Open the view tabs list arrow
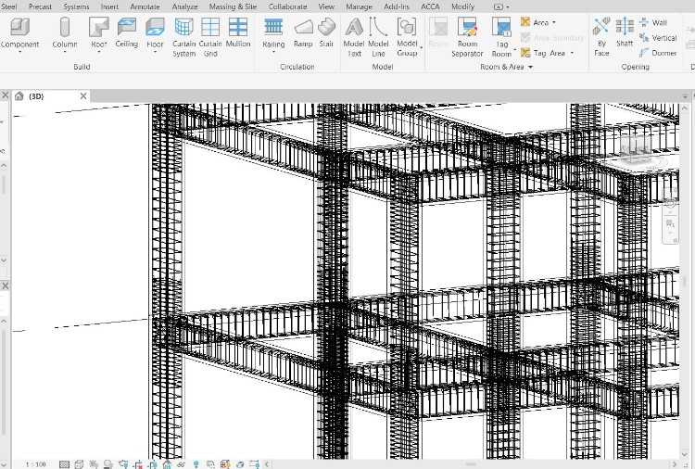Viewport: 695px width, 469px height. click(x=685, y=96)
